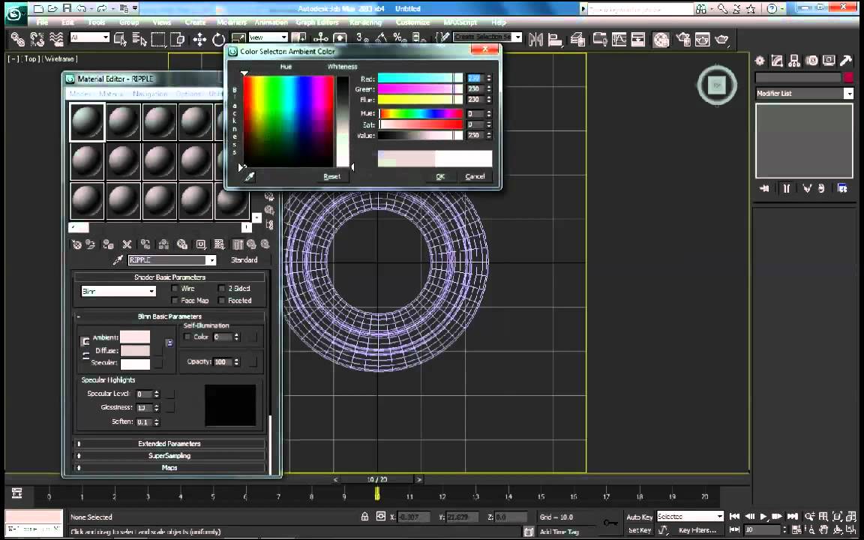Click the Save File icon in quick access bar

click(66, 9)
